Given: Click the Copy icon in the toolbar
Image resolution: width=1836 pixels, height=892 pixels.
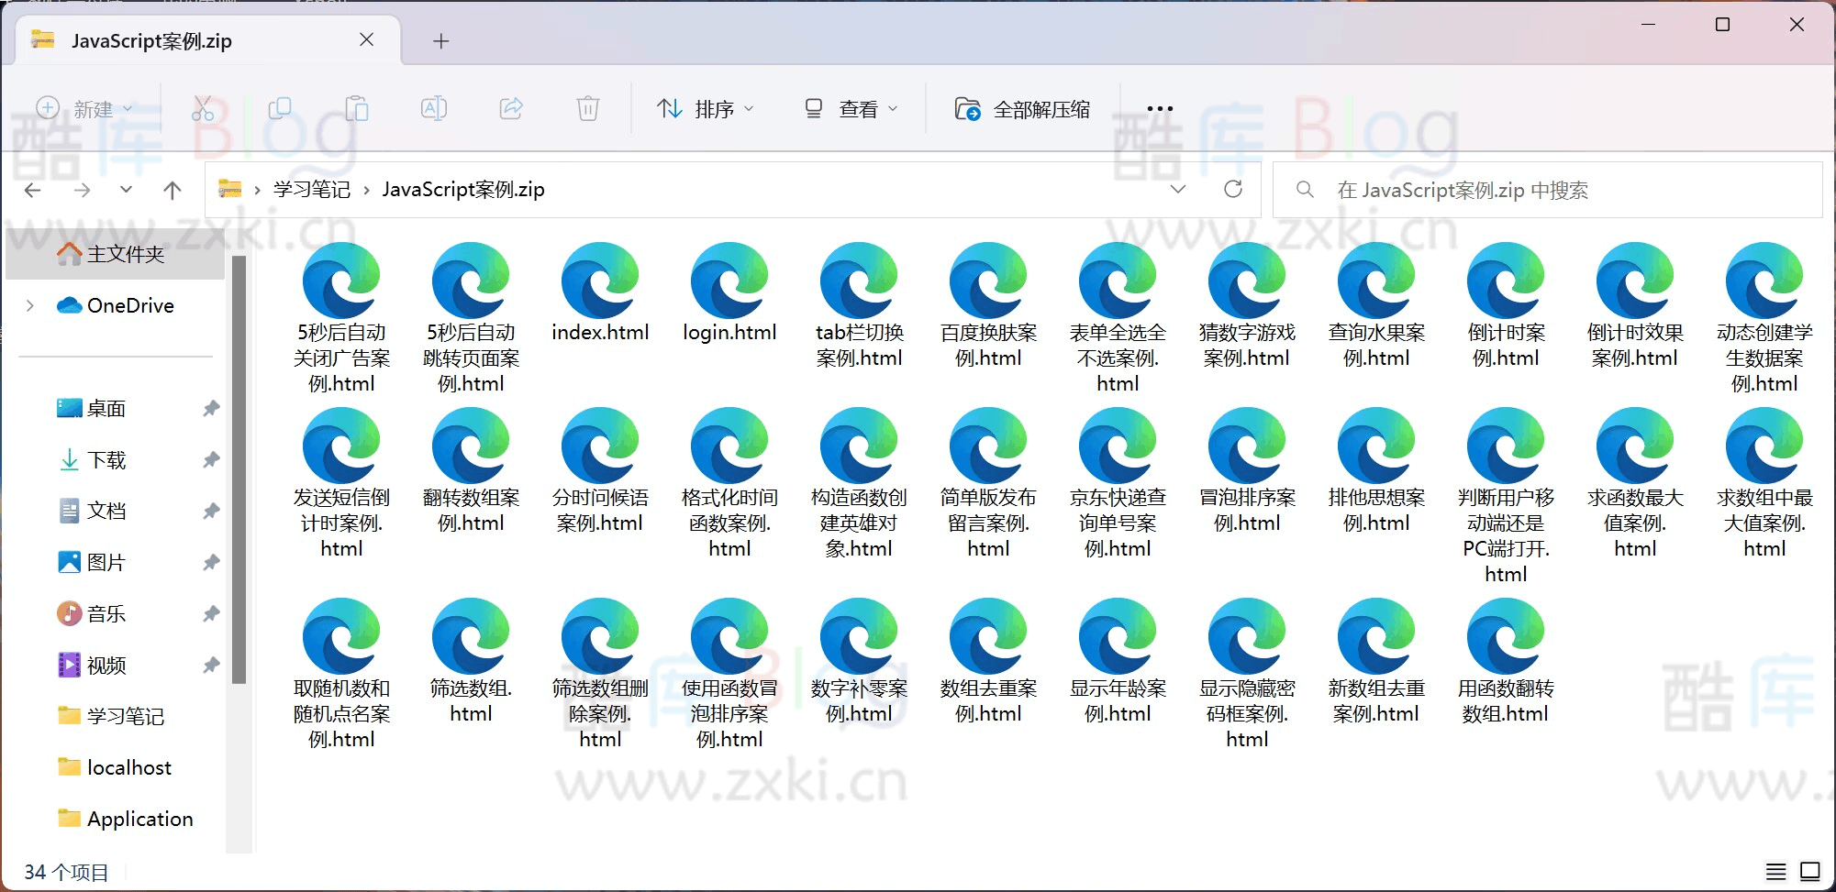Looking at the screenshot, I should click(x=280, y=107).
